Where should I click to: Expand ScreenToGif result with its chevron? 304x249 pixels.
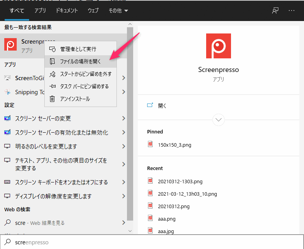[x=124, y=78]
